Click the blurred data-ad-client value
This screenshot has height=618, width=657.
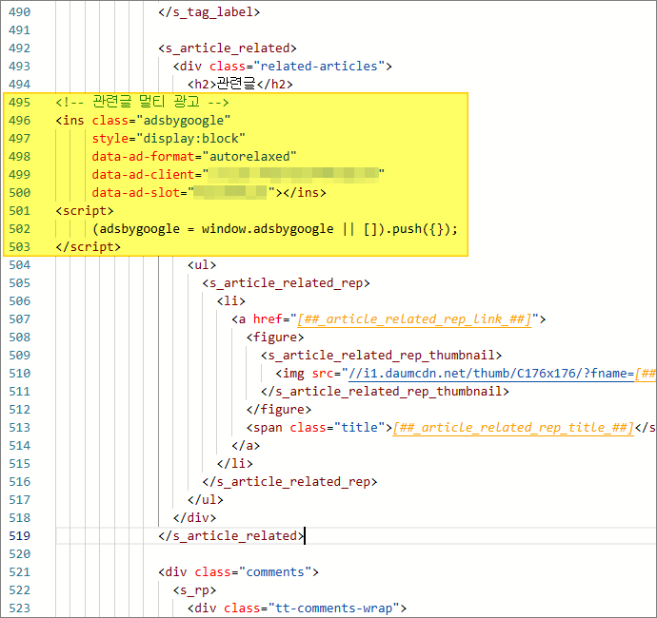(291, 175)
